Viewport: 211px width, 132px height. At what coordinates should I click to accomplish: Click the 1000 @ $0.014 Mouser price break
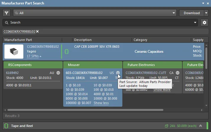click(77, 94)
